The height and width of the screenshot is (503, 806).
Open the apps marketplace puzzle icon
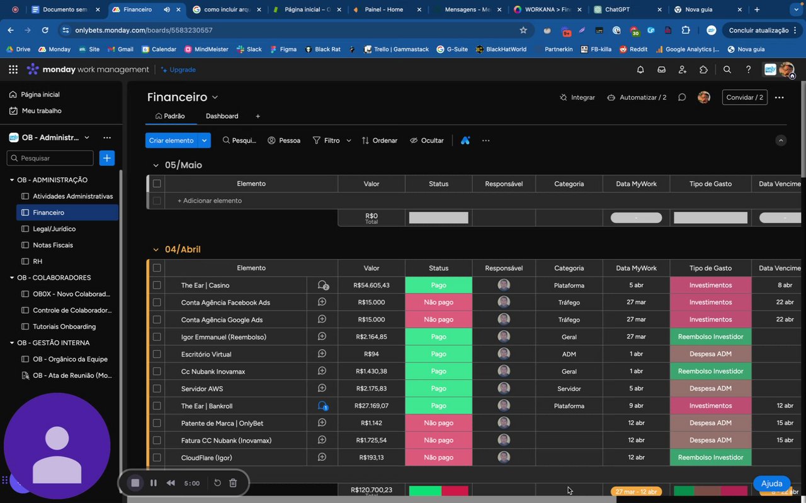pyautogui.click(x=703, y=70)
